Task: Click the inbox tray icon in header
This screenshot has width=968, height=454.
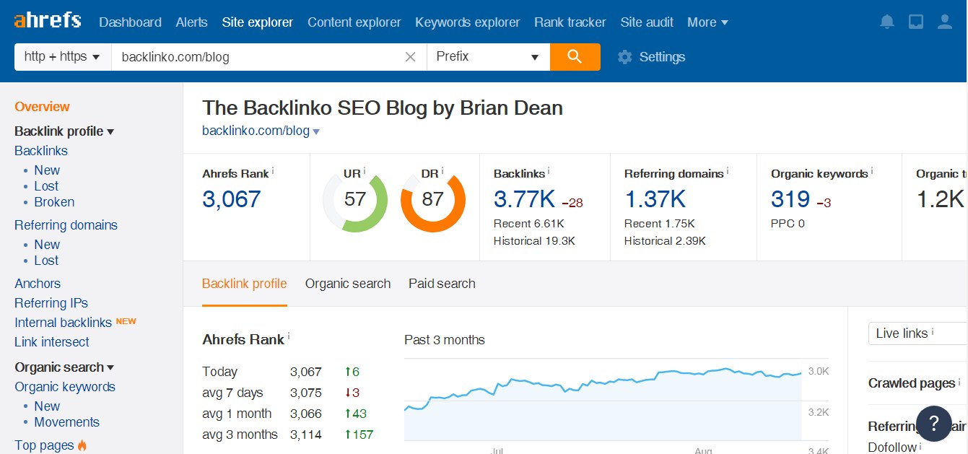Action: pyautogui.click(x=916, y=22)
